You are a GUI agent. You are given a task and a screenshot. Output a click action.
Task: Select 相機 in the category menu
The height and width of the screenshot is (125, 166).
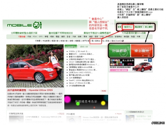tap(52, 37)
